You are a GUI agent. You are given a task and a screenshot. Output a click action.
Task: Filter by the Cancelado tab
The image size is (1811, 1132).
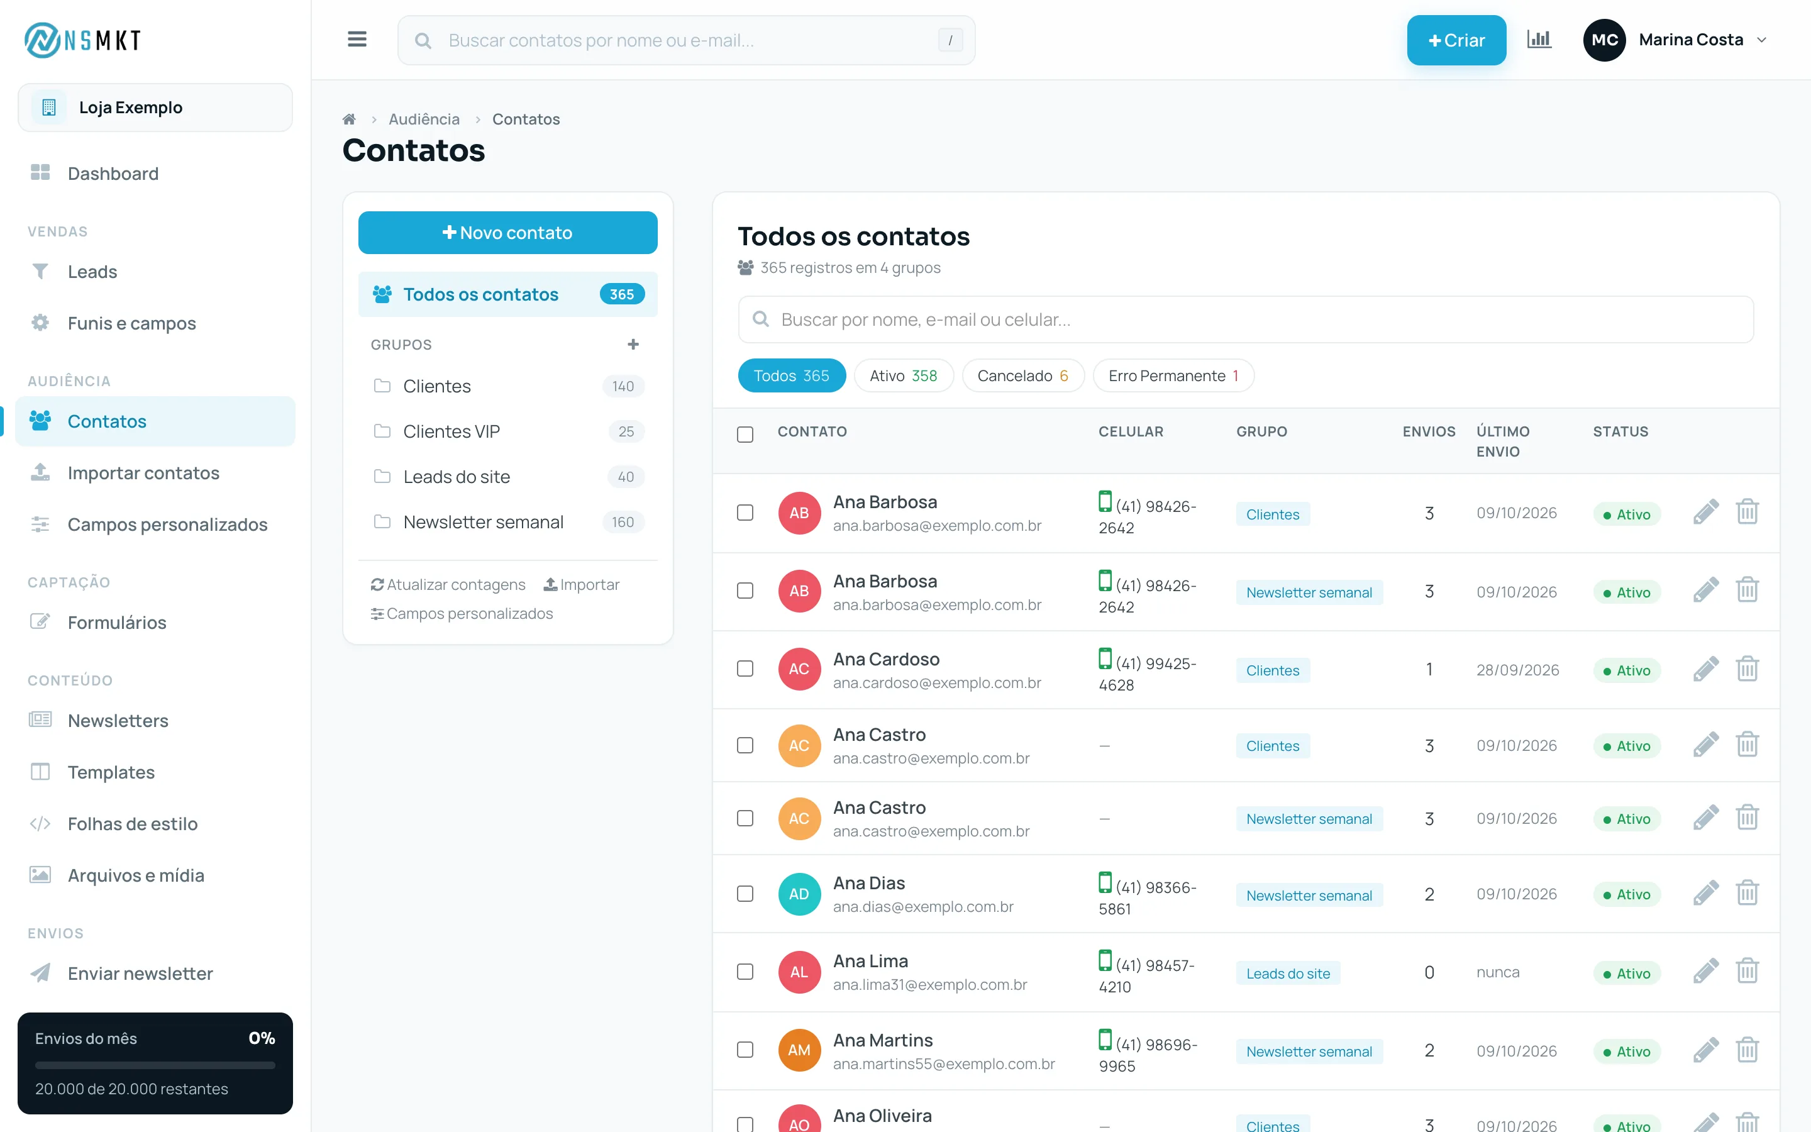pos(1022,376)
